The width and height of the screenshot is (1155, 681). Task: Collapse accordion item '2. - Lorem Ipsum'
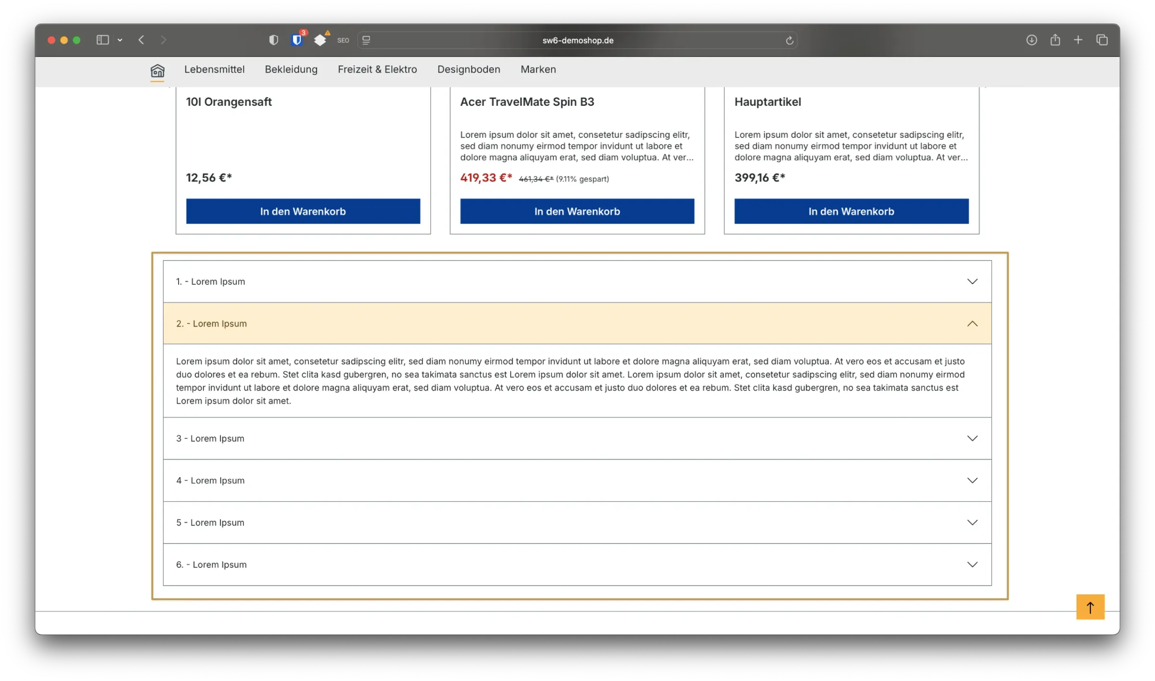pos(577,323)
